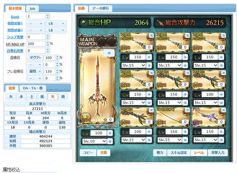Viewport: 237px width, 173px height.
Task: Select the main weapon オメガ sword thumbnail
Action: point(98,86)
